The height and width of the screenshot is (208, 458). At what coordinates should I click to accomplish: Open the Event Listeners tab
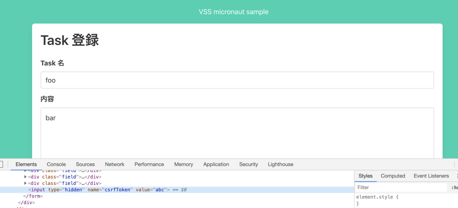(x=431, y=176)
